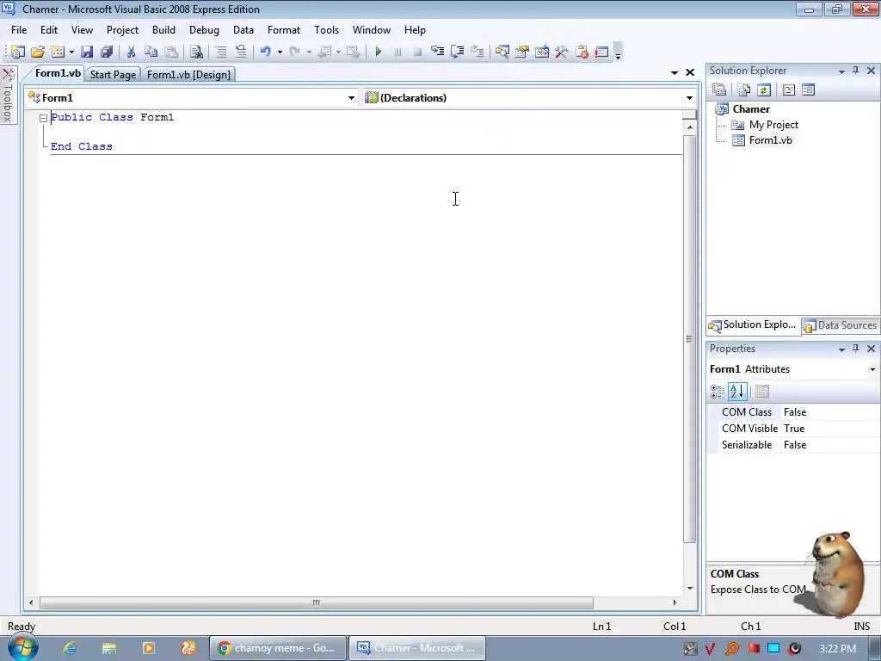Image resolution: width=881 pixels, height=661 pixels.
Task: Open Solution Explorer window position dropdown
Action: coord(841,71)
